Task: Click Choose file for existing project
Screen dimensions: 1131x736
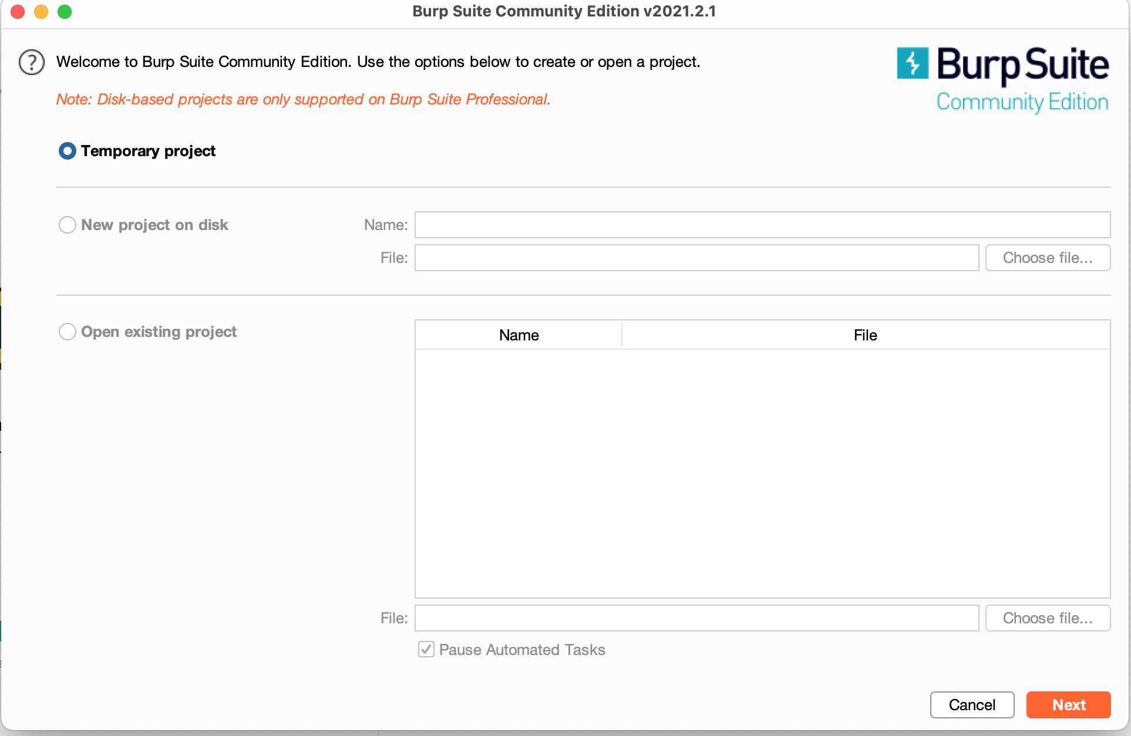Action: pyautogui.click(x=1047, y=618)
